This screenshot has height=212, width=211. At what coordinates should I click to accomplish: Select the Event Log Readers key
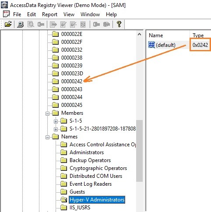tap(91, 184)
